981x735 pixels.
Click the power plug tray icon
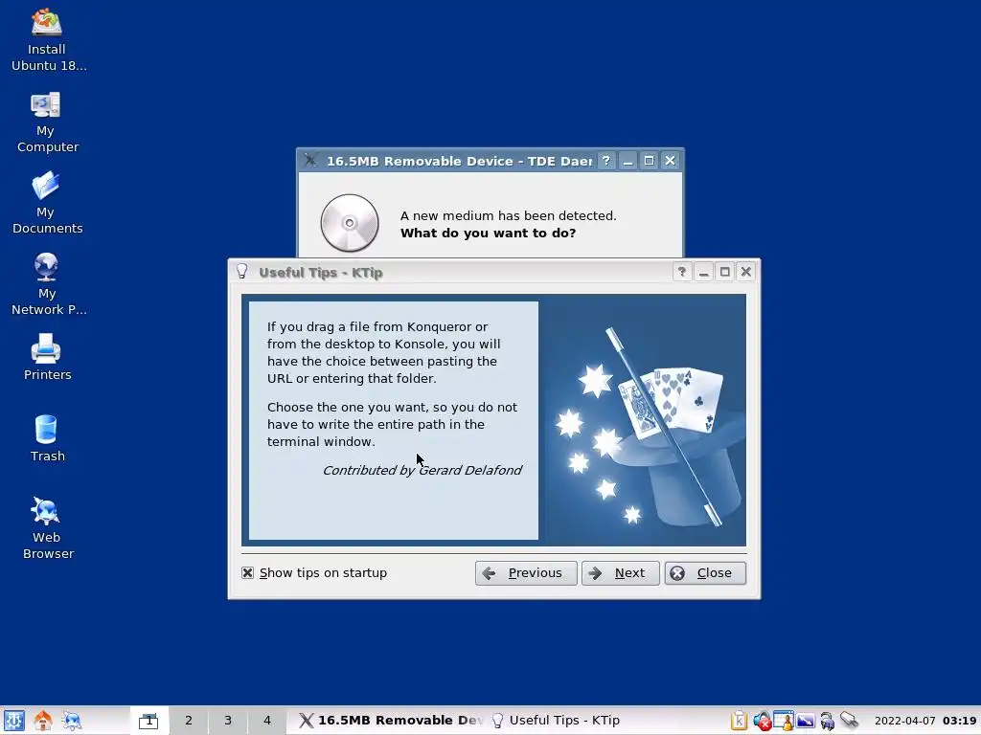pos(827,721)
